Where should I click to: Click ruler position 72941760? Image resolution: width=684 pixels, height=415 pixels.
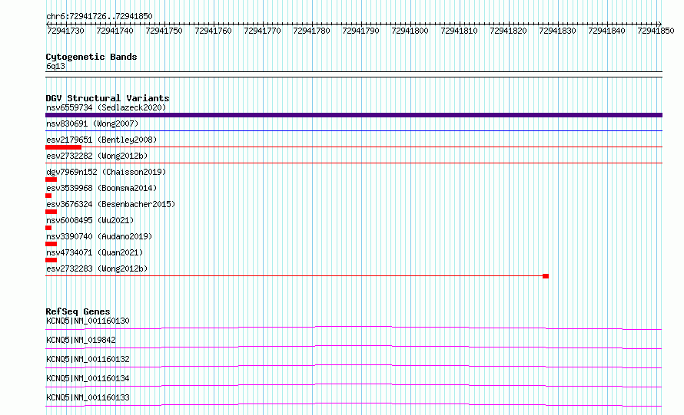point(214,31)
